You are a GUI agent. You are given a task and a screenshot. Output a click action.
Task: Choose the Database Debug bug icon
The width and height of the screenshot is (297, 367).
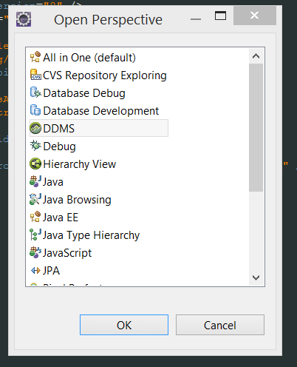(35, 92)
